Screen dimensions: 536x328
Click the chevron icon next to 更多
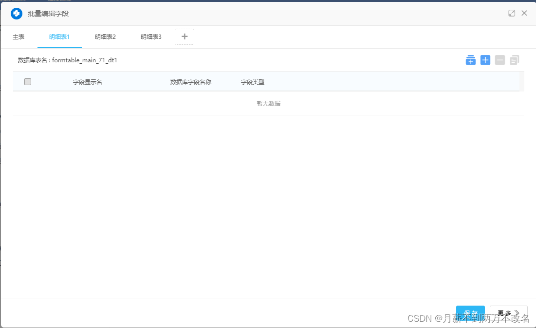pyautogui.click(x=517, y=313)
